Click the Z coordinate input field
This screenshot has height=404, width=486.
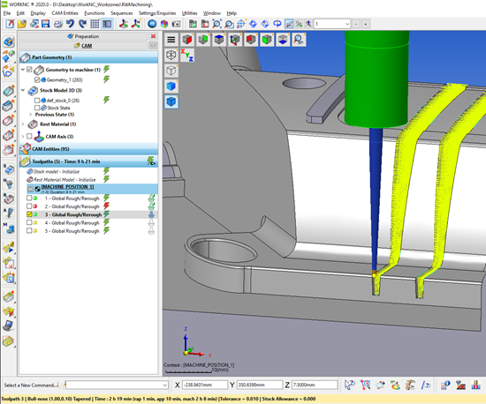point(315,385)
